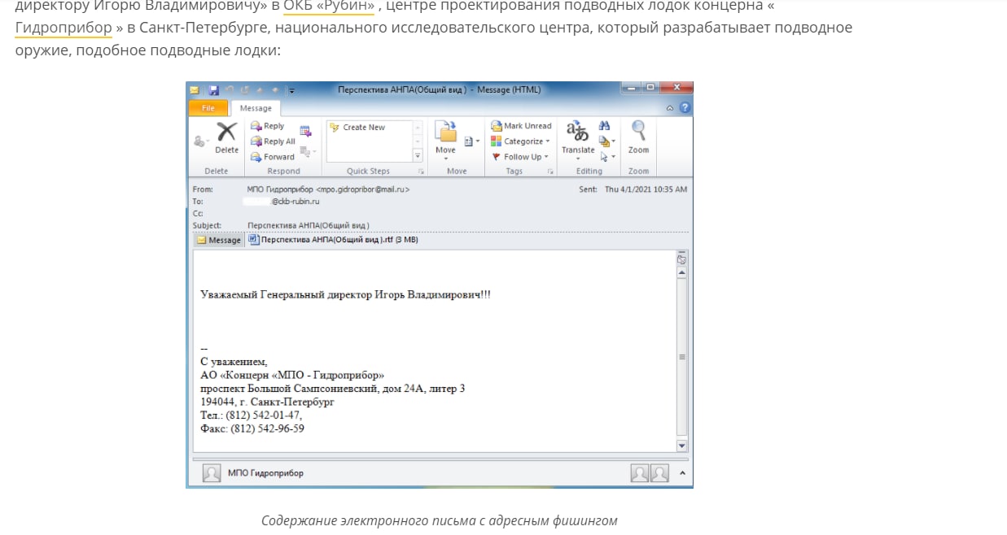Open the Categorize color dropdown

pos(521,141)
